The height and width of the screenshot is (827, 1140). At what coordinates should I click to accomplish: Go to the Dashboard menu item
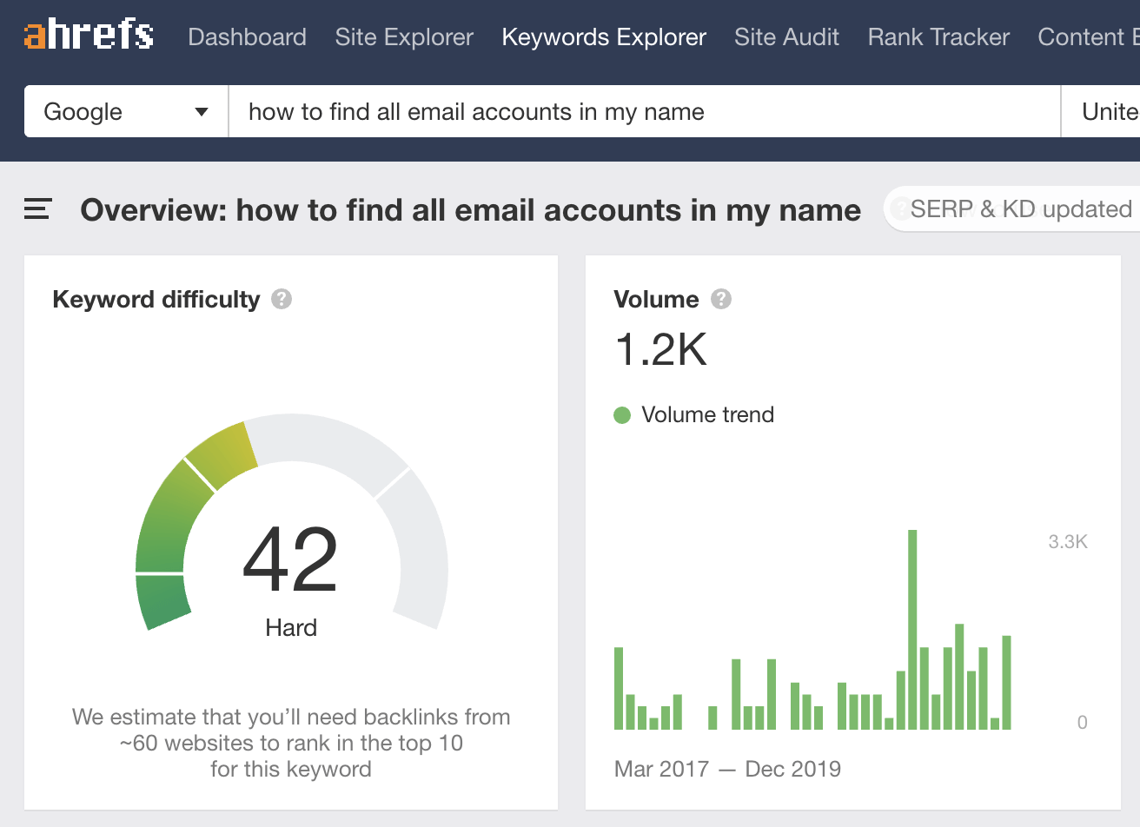247,37
